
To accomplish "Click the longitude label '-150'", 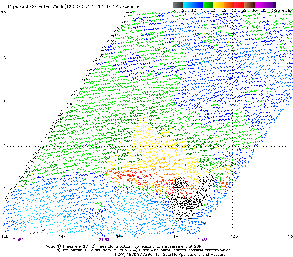I will coord(4,236).
